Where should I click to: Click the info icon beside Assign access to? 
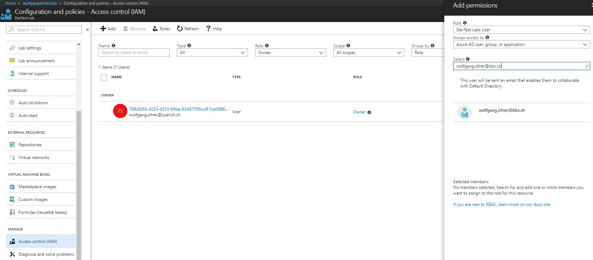(x=487, y=37)
